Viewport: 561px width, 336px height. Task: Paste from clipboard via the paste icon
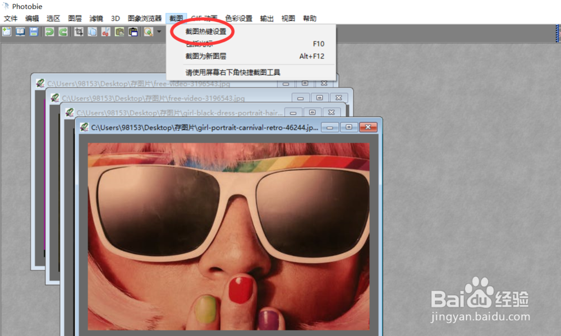[119, 32]
